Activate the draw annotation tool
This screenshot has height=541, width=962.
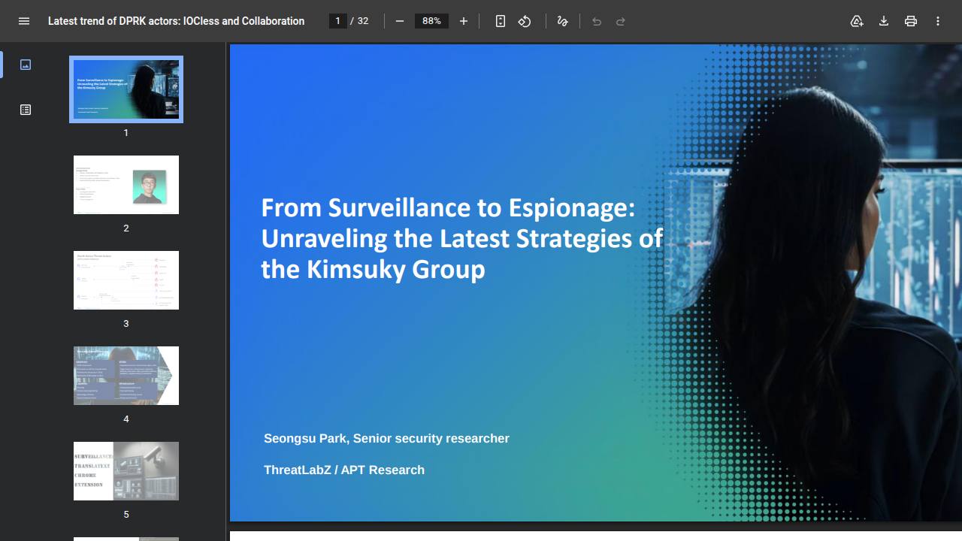pyautogui.click(x=562, y=21)
